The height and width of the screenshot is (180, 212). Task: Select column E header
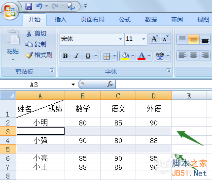pyautogui.click(x=189, y=95)
